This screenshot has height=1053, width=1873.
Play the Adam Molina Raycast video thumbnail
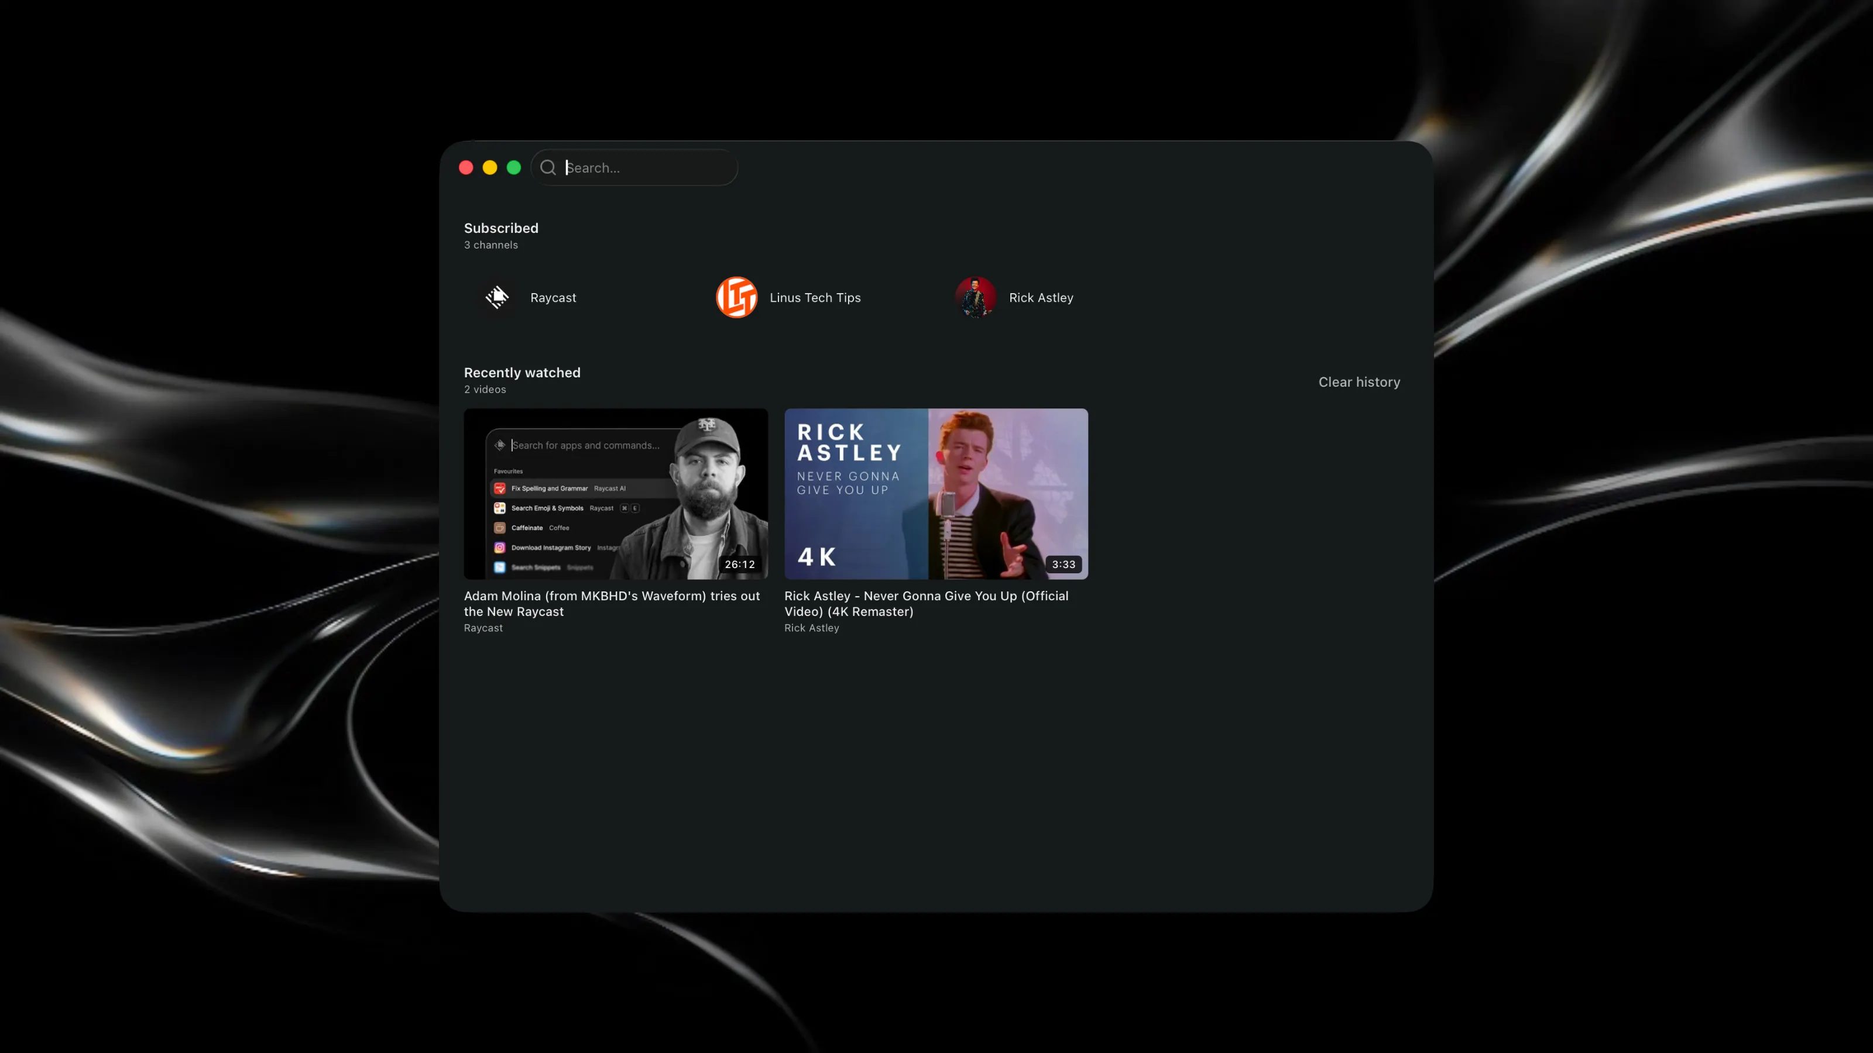(x=616, y=493)
